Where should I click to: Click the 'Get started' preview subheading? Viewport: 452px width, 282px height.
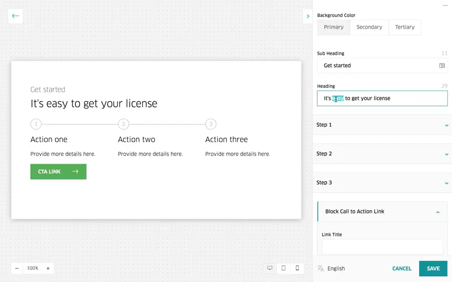click(48, 90)
